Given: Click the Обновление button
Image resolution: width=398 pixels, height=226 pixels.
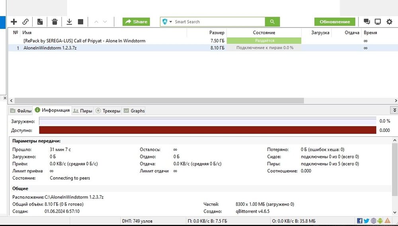Looking at the screenshot, I should pos(335,22).
